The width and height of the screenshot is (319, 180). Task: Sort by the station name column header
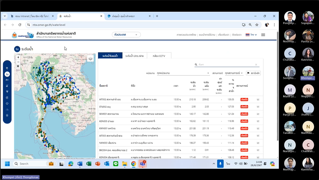click(x=103, y=86)
